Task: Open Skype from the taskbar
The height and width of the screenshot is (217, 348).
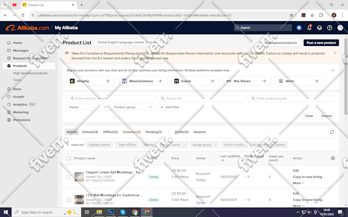Action: [123, 212]
